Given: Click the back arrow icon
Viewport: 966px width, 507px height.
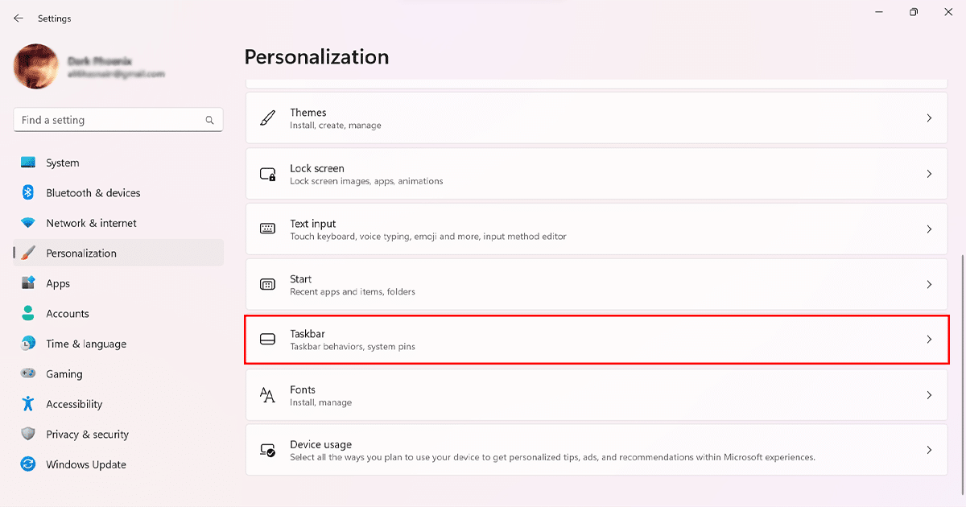Looking at the screenshot, I should [19, 19].
